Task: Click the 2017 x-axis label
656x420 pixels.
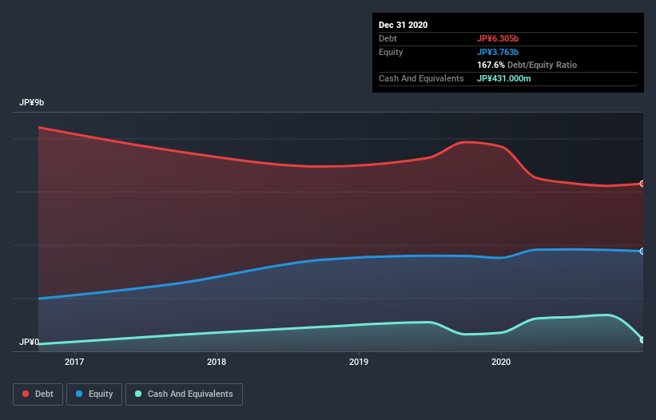Action: pyautogui.click(x=74, y=362)
